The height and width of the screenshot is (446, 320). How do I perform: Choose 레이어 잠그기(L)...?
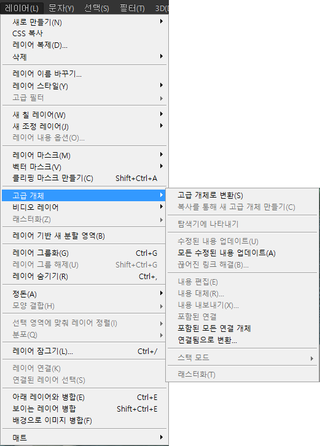pyautogui.click(x=84, y=352)
